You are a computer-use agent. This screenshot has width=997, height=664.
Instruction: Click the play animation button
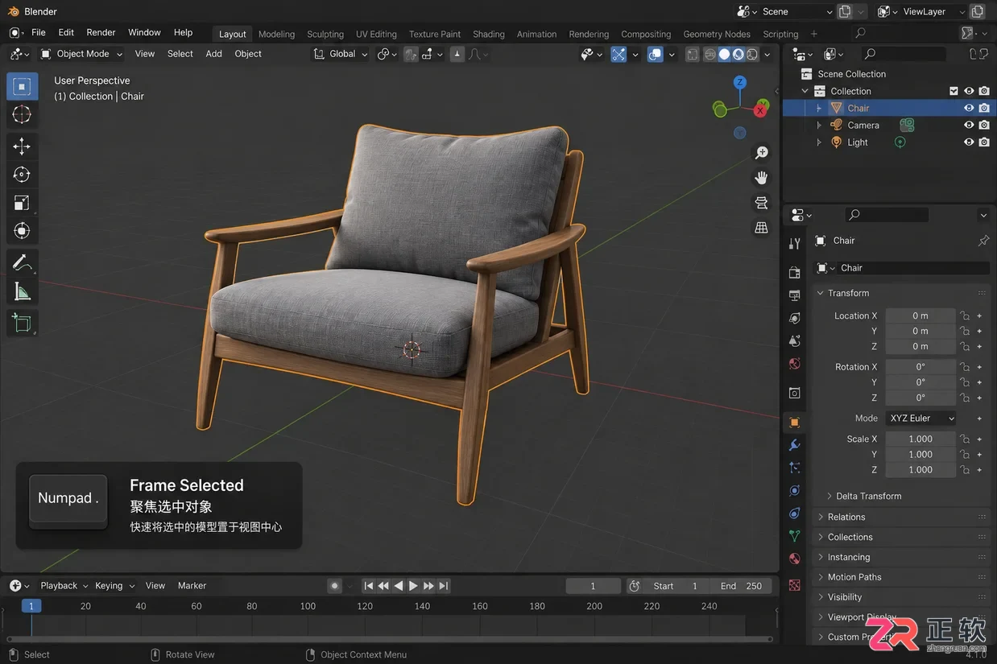coord(413,586)
